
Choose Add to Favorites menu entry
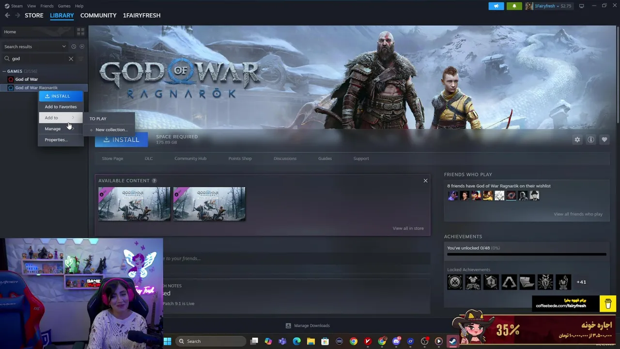(x=61, y=107)
